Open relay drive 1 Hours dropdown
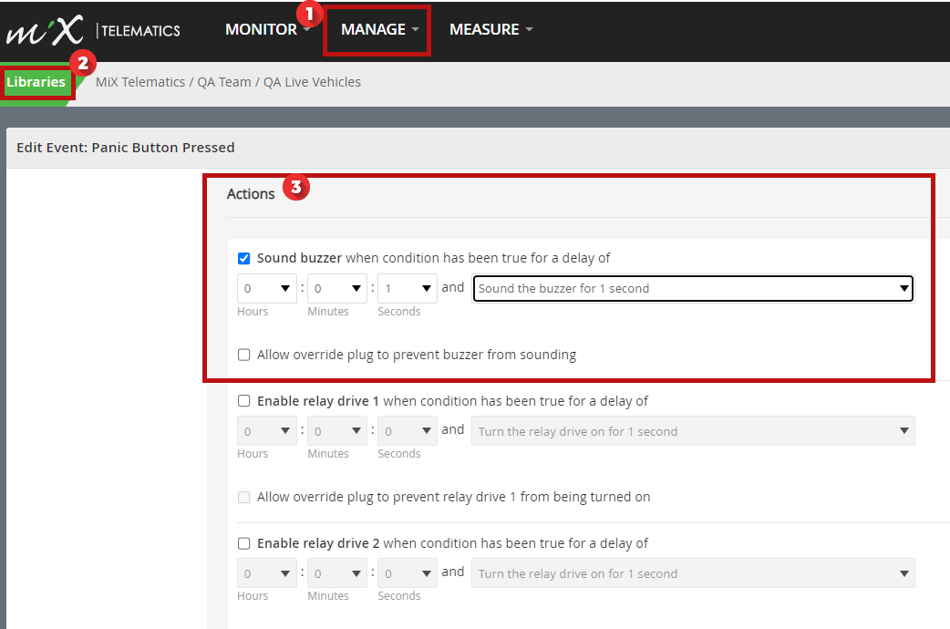This screenshot has height=629, width=950. click(x=266, y=431)
